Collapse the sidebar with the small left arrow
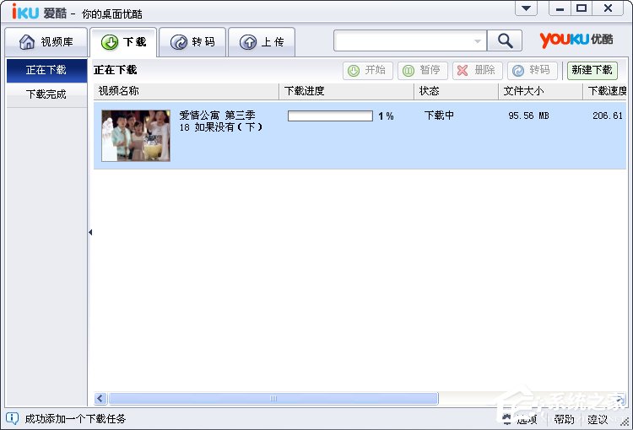This screenshot has width=633, height=430. tap(90, 233)
